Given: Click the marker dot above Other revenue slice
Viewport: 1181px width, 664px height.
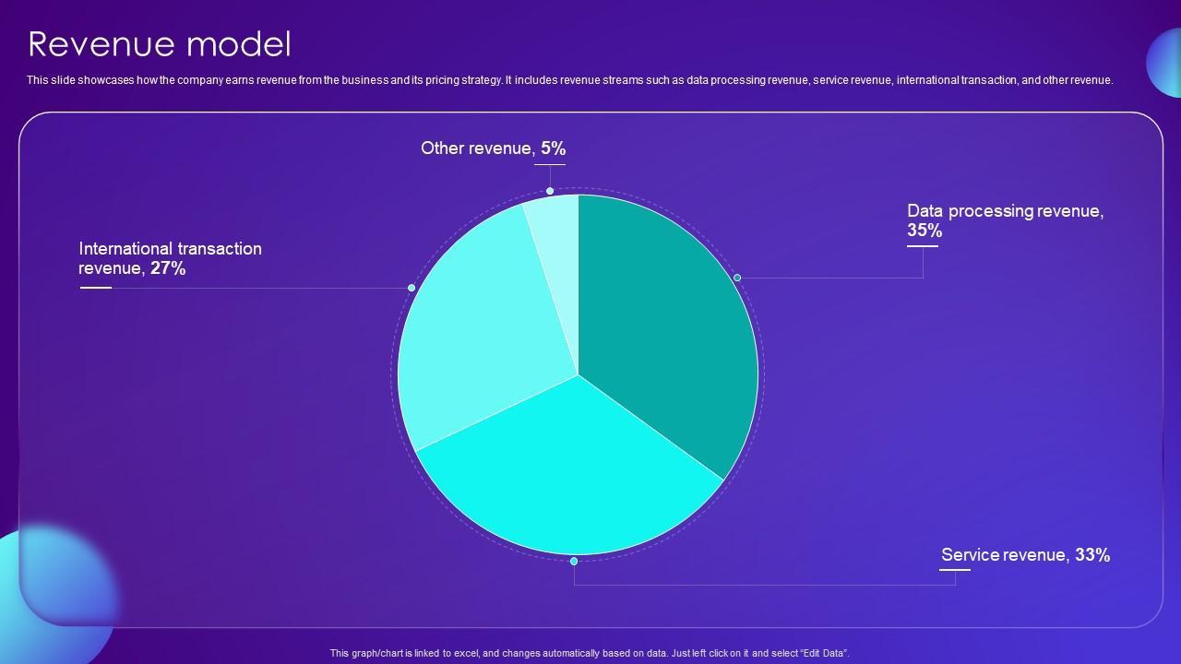Looking at the screenshot, I should click(x=550, y=191).
